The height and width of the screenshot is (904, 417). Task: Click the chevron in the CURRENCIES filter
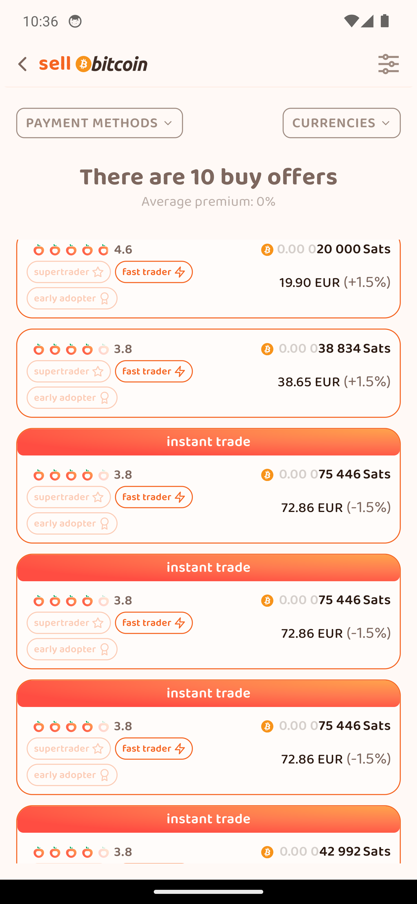386,123
